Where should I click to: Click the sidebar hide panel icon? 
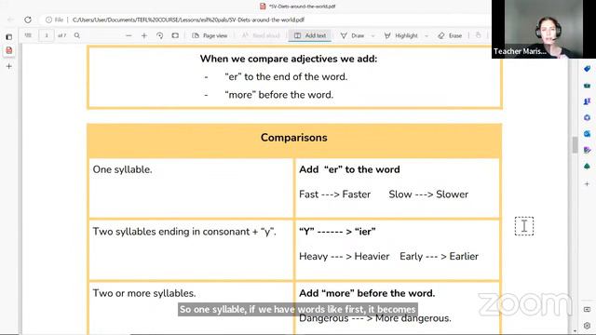587,309
